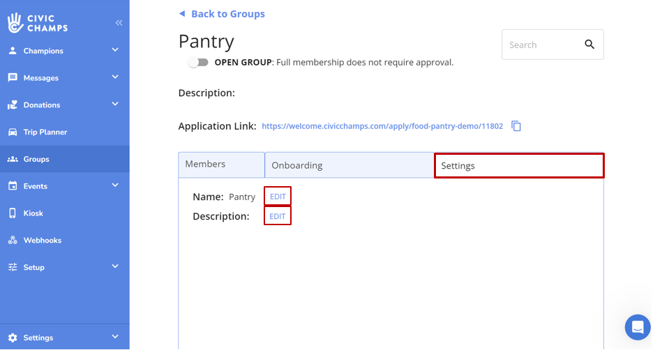Screen dimensions: 662x350
Task: Click the copy application link icon
Action: 516,126
